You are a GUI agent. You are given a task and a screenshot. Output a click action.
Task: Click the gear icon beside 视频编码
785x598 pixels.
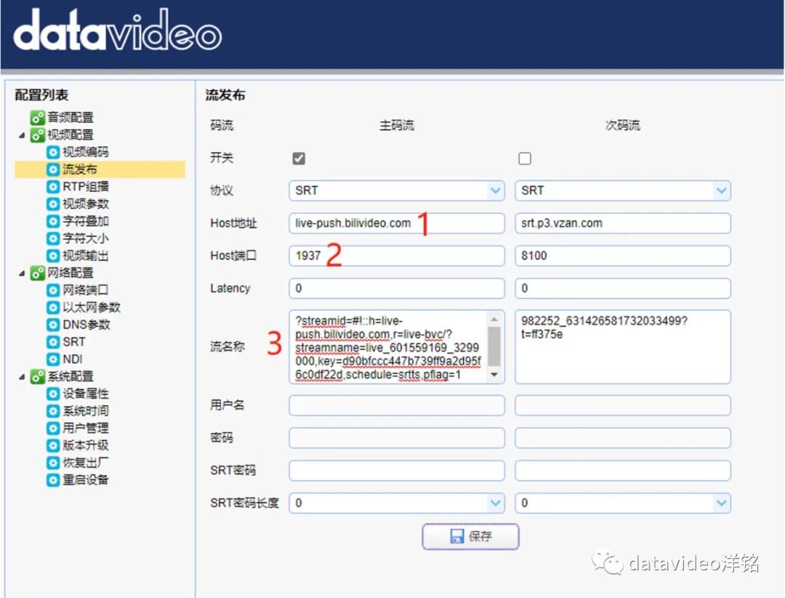point(53,152)
